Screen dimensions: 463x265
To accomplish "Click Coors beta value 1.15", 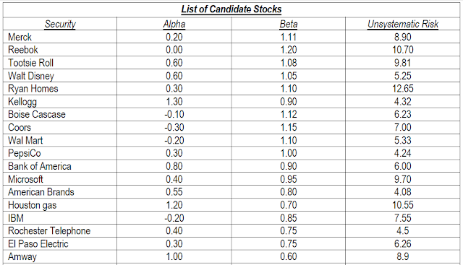I will [x=289, y=127].
